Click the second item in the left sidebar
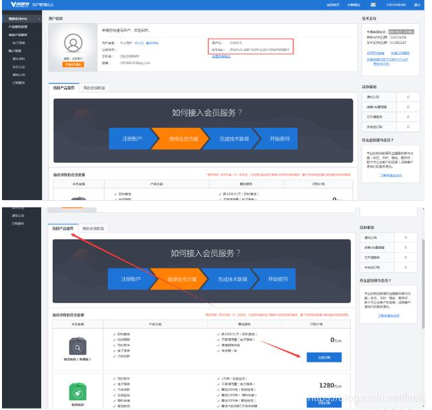432x410 pixels. coord(18,26)
